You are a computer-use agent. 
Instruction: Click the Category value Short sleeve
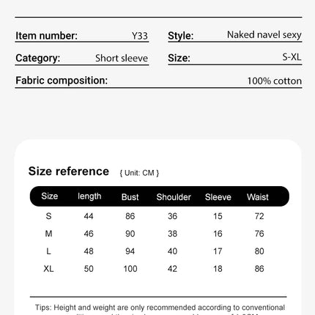click(122, 58)
